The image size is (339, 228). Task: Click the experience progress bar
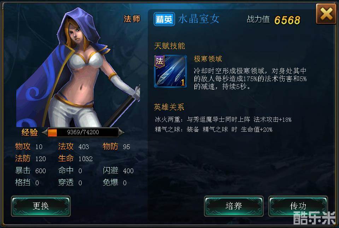[83, 132]
